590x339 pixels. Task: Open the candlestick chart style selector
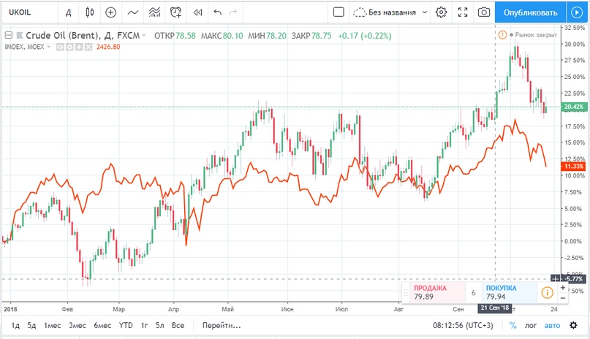pyautogui.click(x=90, y=12)
